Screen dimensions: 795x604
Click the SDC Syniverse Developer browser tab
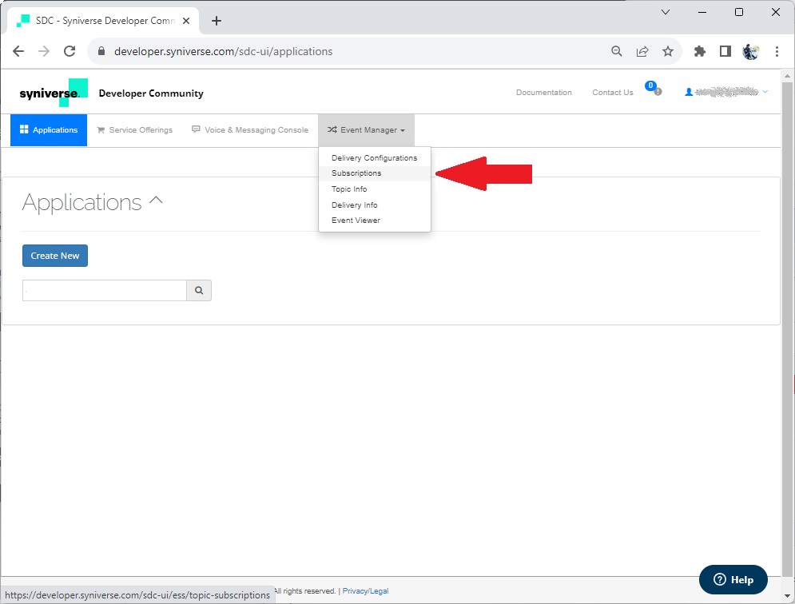point(103,21)
